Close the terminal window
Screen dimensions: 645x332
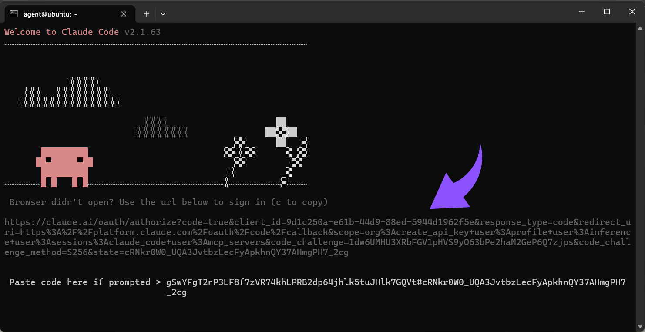click(632, 12)
